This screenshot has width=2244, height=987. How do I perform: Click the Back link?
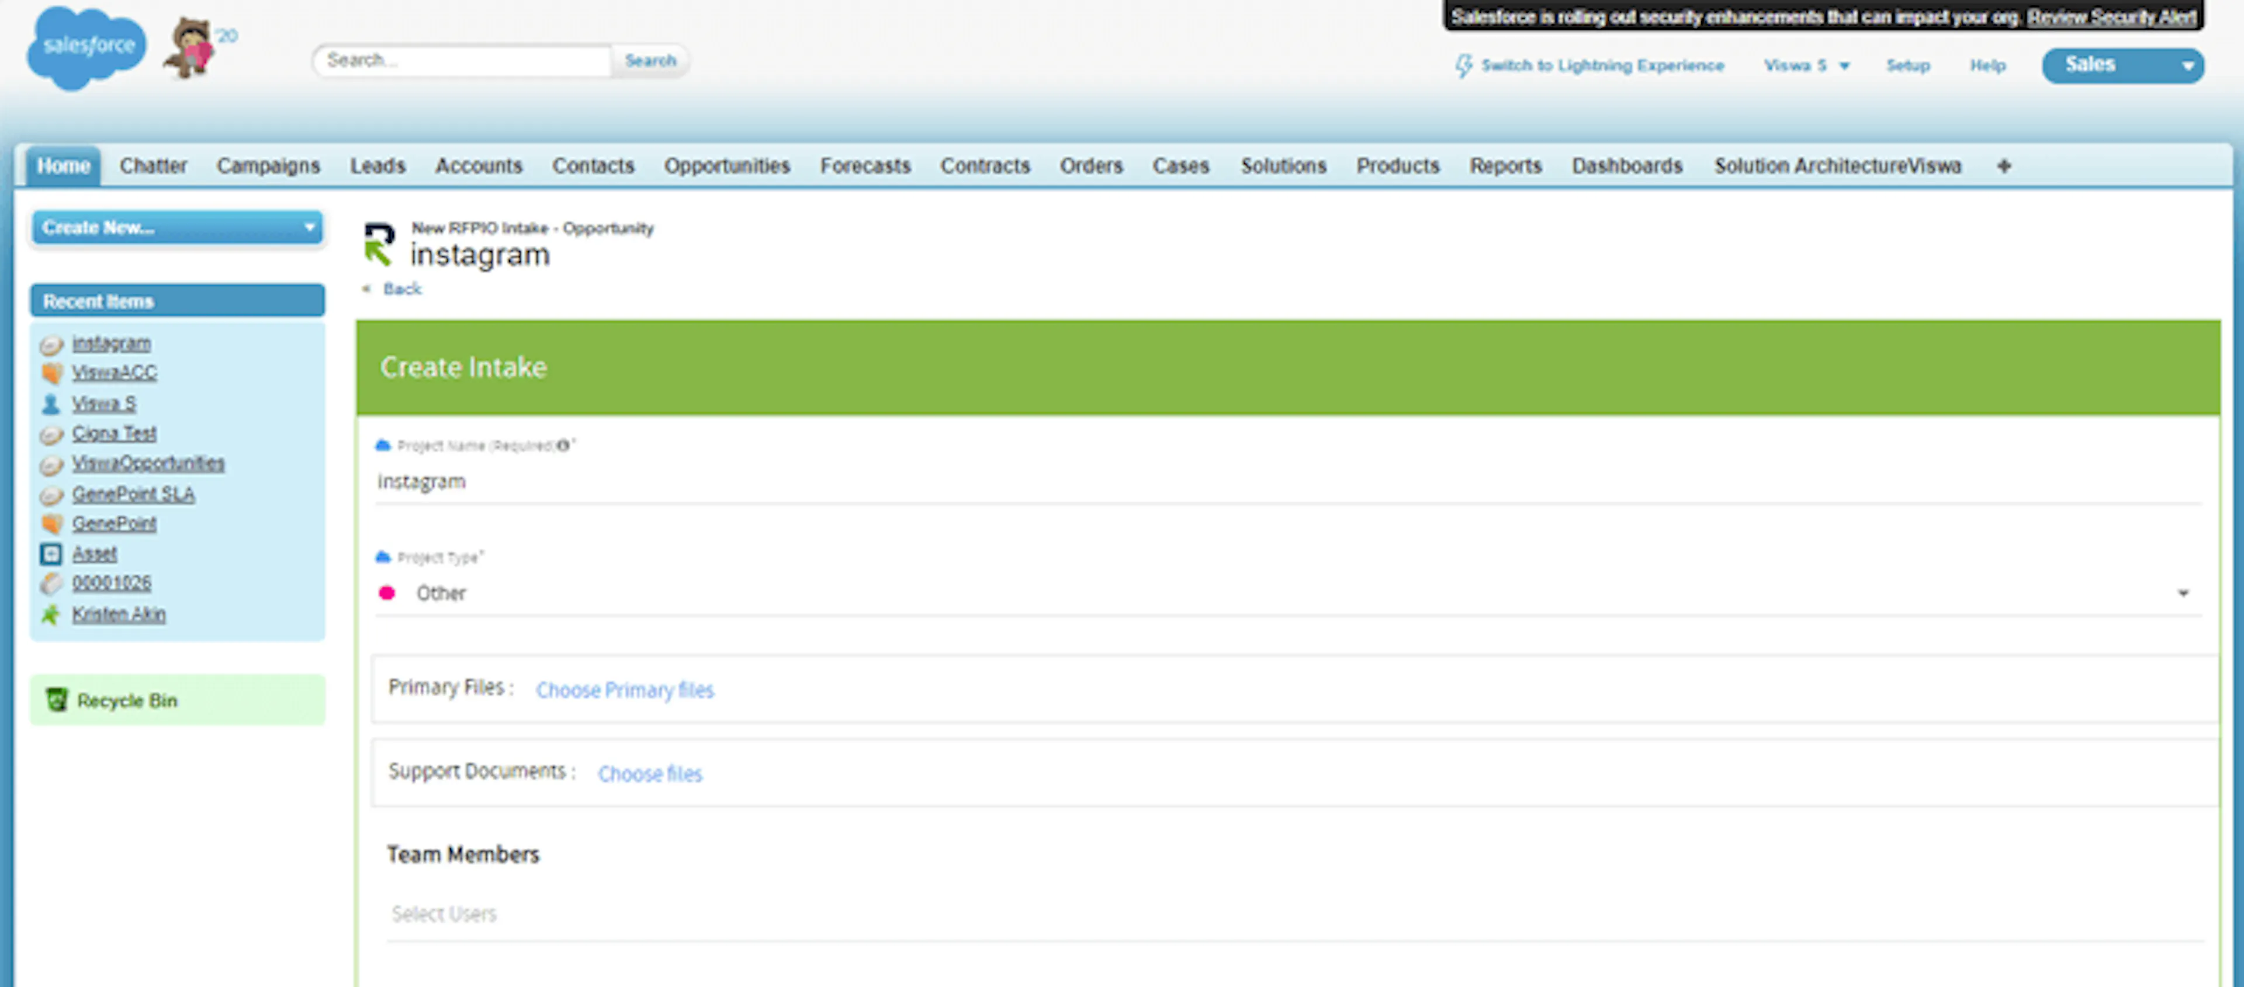pos(401,289)
